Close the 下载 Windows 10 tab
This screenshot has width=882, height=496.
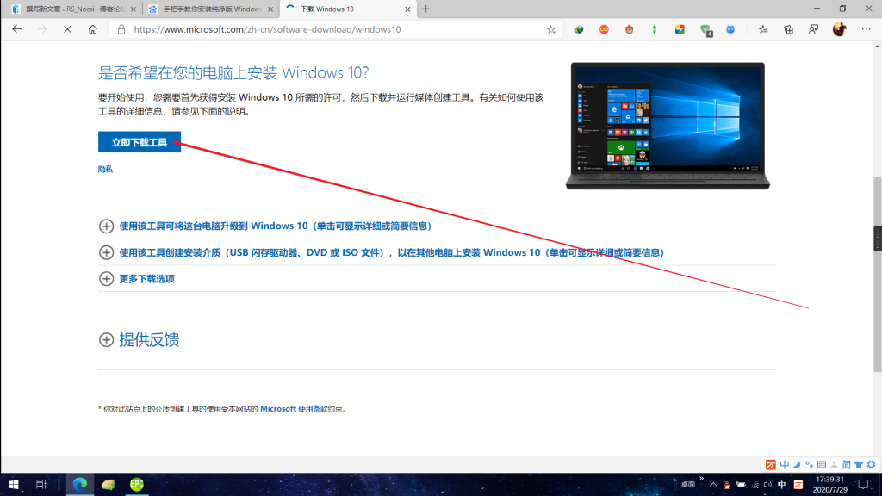[x=407, y=9]
